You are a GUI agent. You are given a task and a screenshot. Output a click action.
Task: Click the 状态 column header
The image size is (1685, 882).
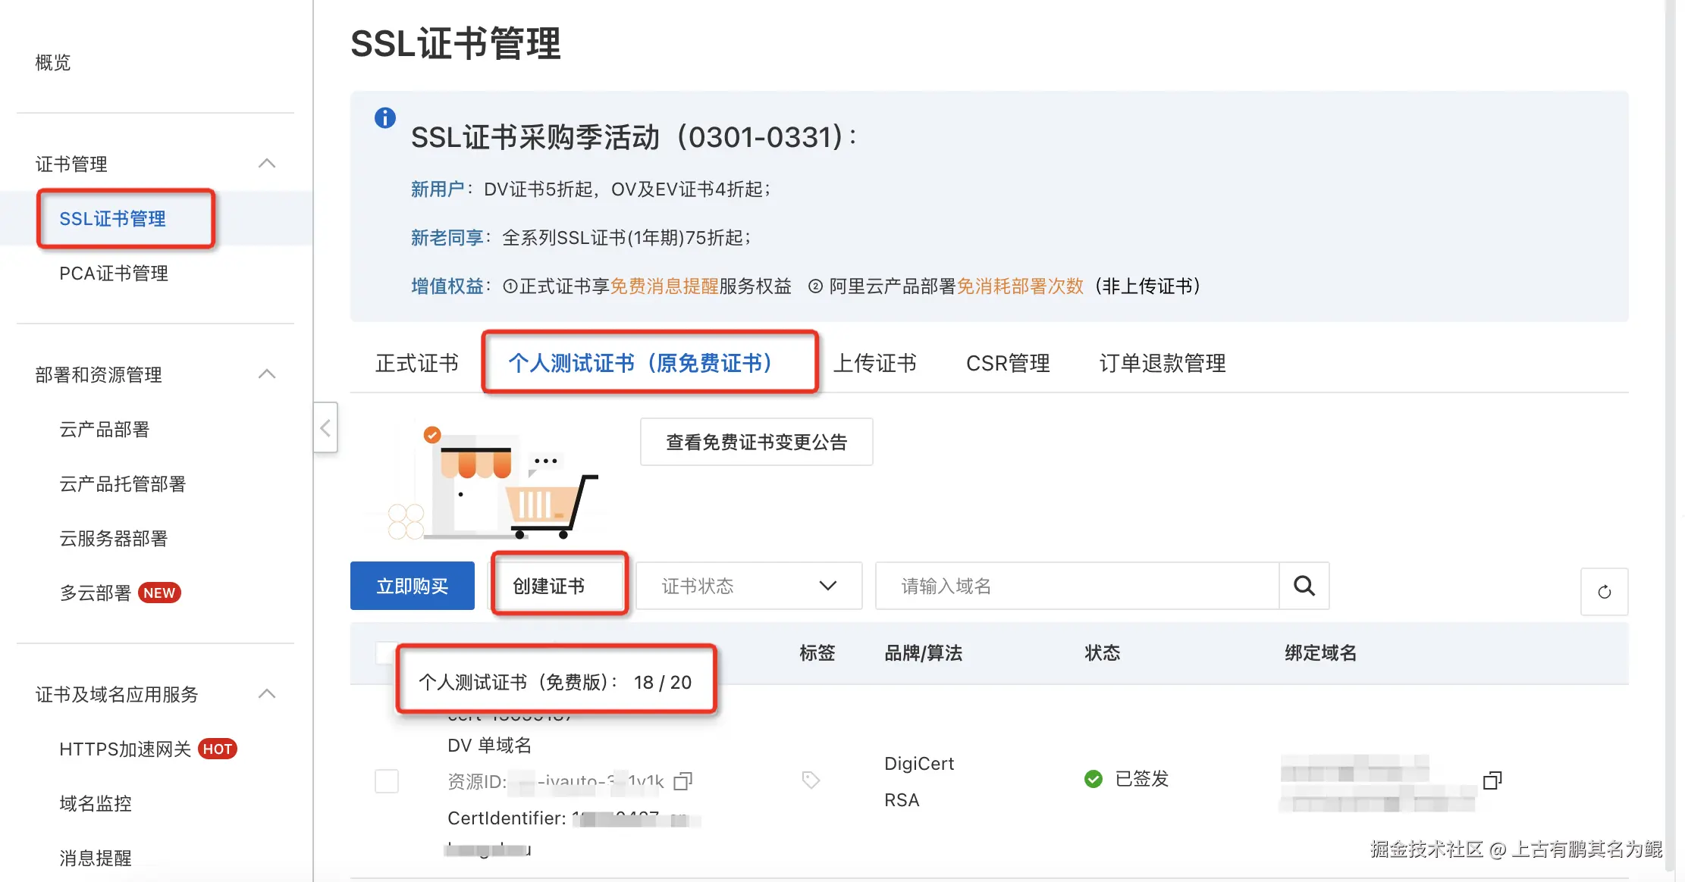tap(1103, 653)
